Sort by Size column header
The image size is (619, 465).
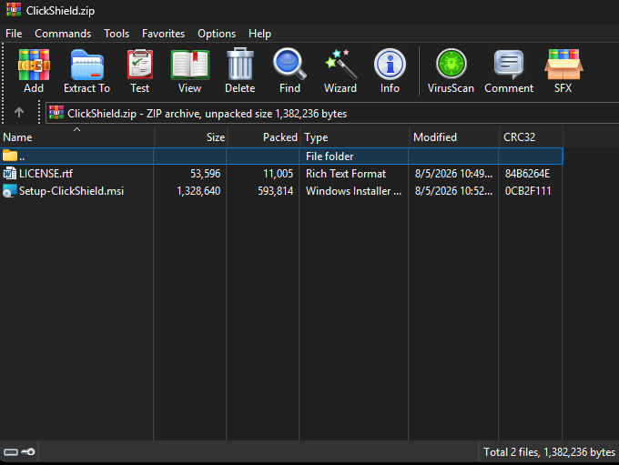click(190, 137)
